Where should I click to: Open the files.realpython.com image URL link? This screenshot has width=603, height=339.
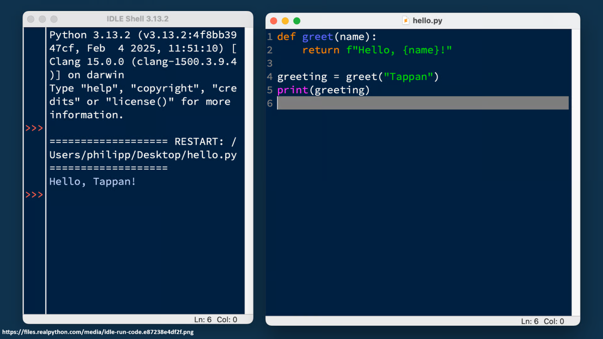[x=98, y=332]
